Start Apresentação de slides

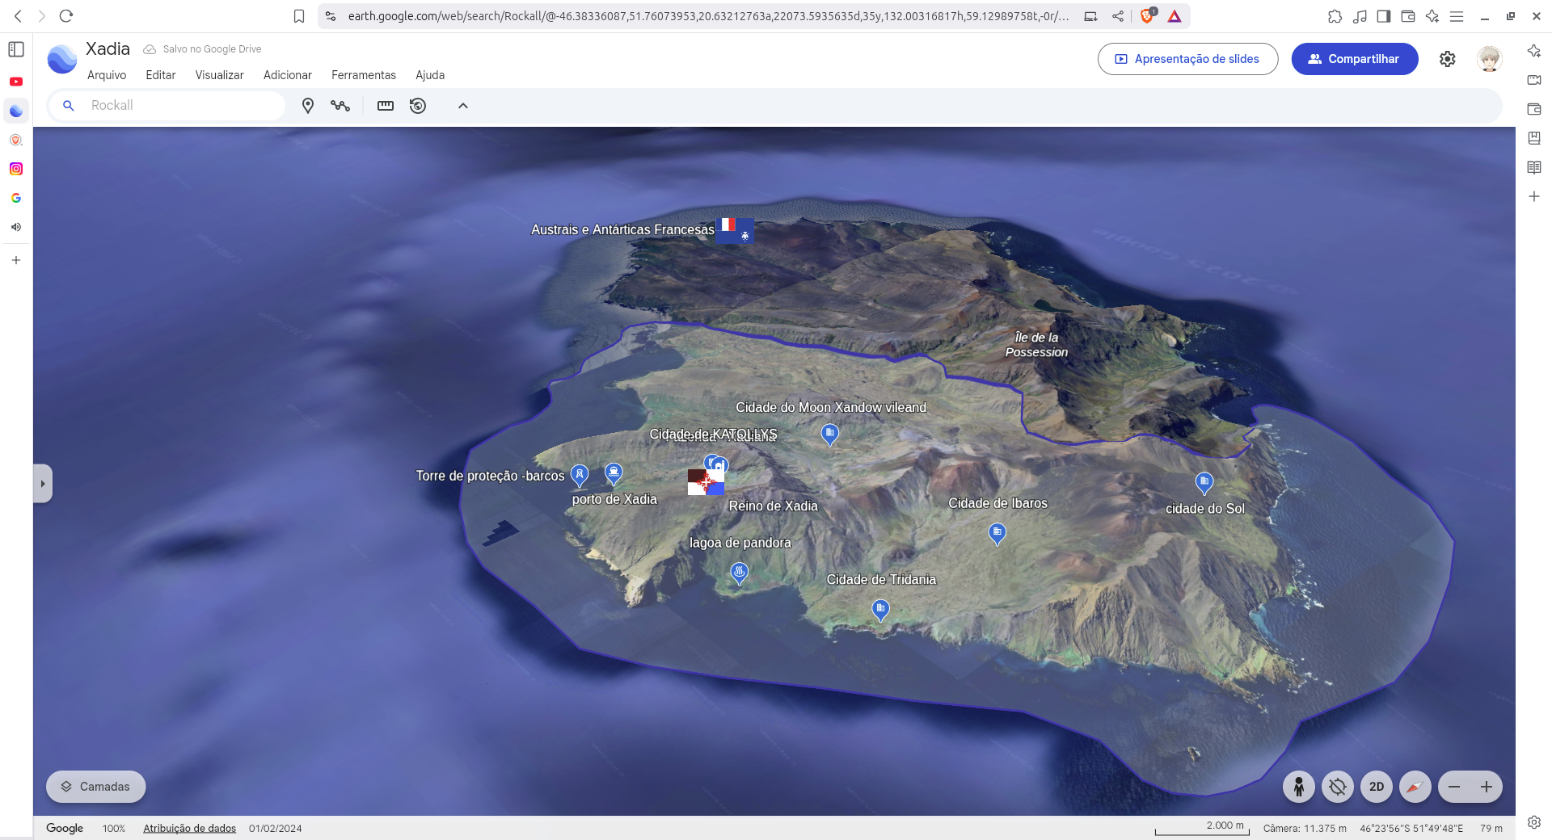[x=1187, y=59]
